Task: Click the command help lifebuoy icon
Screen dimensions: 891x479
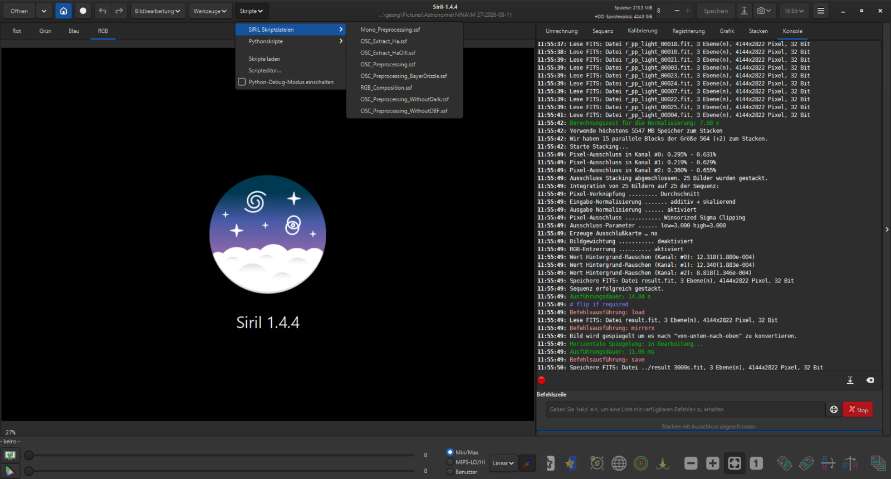Action: [x=834, y=409]
